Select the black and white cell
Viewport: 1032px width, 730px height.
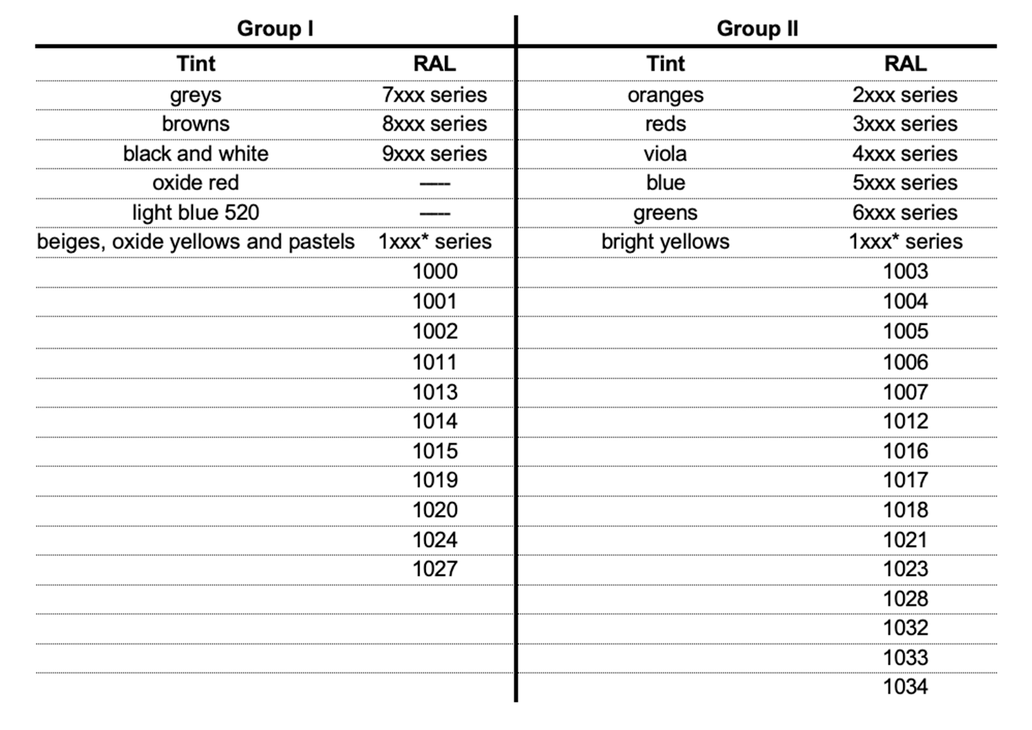[x=196, y=153]
